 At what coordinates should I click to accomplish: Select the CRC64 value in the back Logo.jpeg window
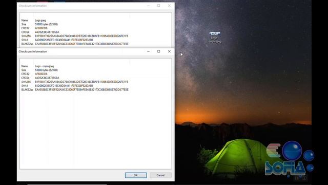click(47, 32)
